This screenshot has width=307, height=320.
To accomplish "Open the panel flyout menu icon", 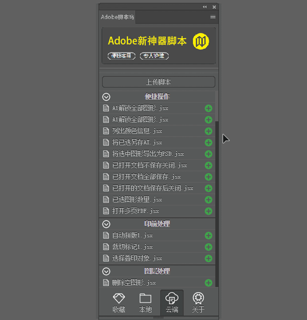I will 213,17.
